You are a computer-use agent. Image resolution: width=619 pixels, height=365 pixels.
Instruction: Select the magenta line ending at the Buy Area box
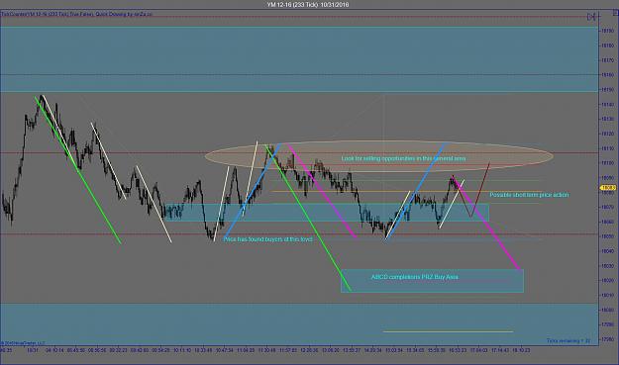click(x=486, y=223)
